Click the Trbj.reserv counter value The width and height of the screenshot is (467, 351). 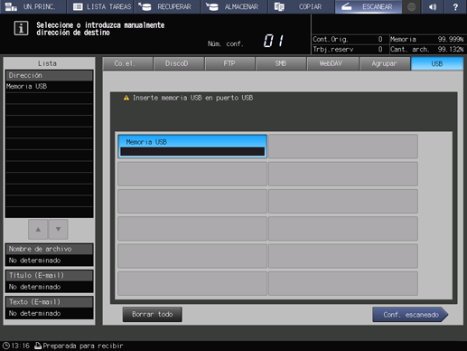click(380, 49)
